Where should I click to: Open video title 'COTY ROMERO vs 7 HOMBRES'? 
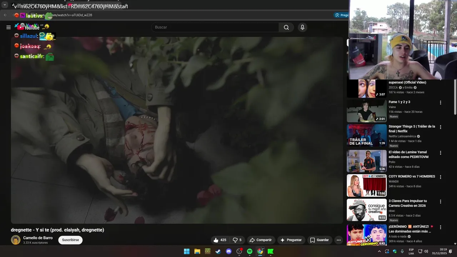click(x=412, y=176)
